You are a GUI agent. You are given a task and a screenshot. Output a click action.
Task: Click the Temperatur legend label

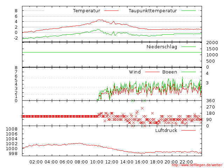click(x=86, y=11)
